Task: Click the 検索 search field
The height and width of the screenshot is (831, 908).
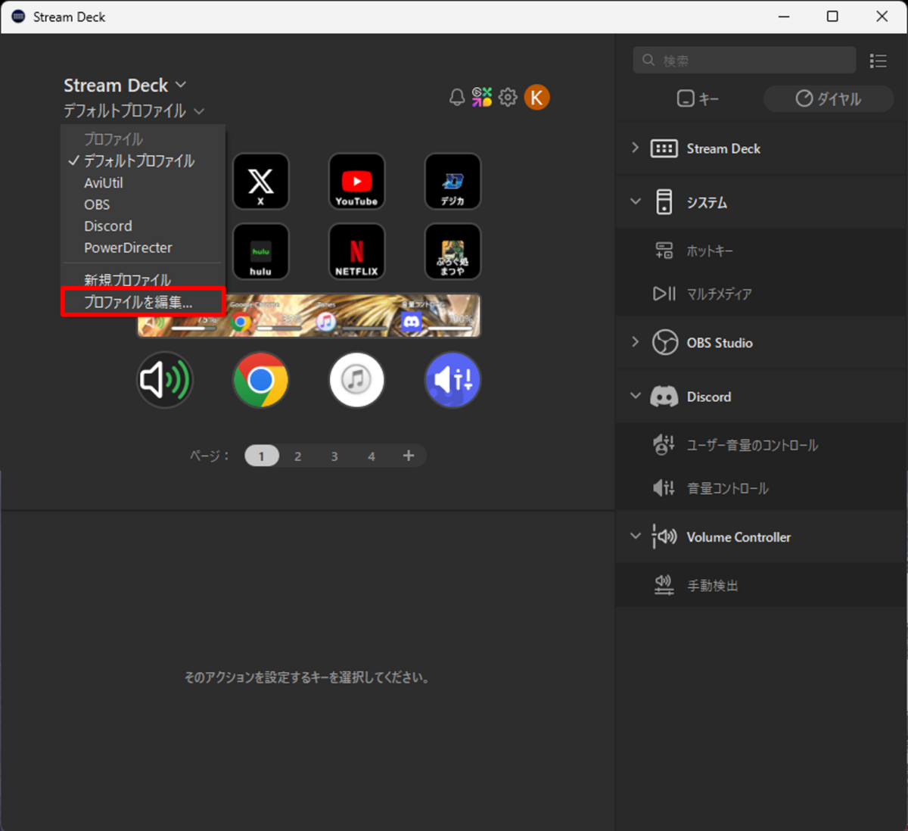Action: (x=745, y=61)
